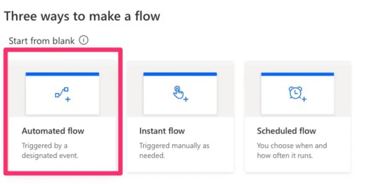Click the 'Three ways to make a flow' heading
The width and height of the screenshot is (386, 184).
(81, 16)
